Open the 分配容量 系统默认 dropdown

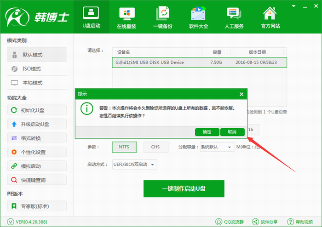[x=216, y=147]
